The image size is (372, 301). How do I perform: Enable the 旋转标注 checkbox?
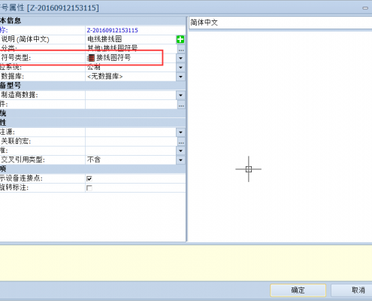89,188
